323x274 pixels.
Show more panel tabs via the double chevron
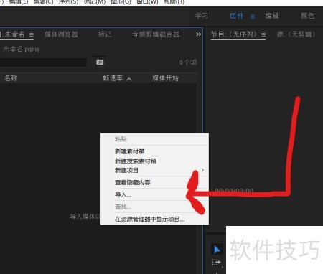[198, 34]
